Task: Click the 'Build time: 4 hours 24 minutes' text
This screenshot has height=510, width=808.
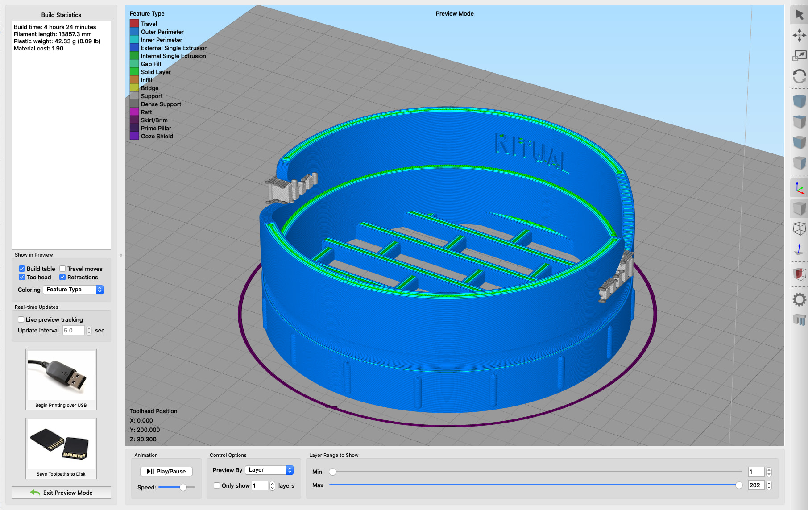Action: point(55,27)
